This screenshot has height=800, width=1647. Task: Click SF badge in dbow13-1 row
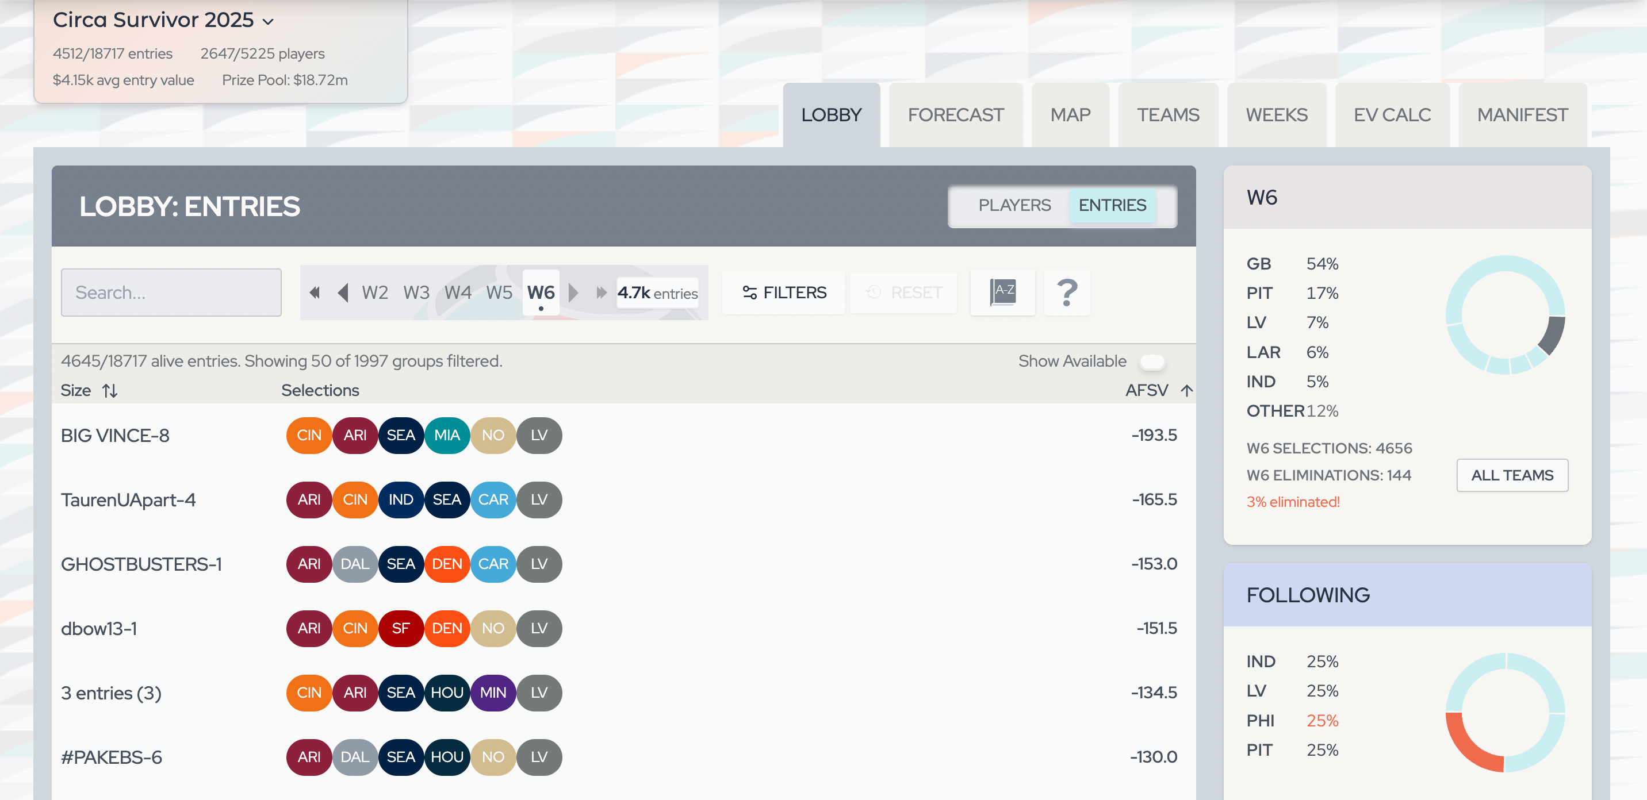pyautogui.click(x=401, y=629)
